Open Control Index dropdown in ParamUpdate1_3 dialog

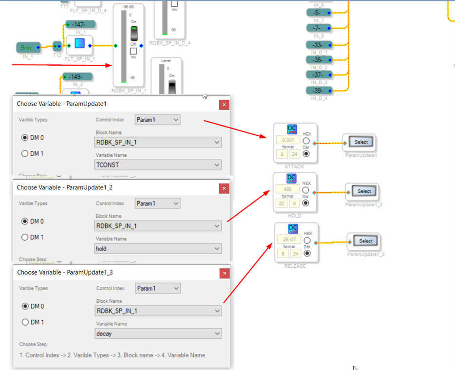pyautogui.click(x=158, y=288)
